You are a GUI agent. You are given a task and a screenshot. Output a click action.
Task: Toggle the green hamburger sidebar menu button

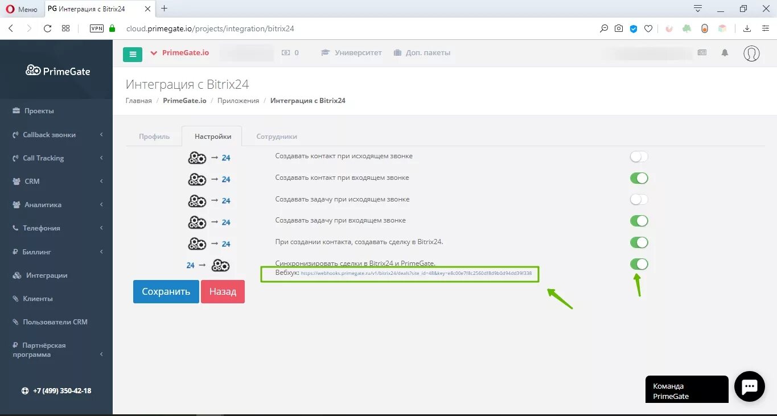tap(133, 54)
